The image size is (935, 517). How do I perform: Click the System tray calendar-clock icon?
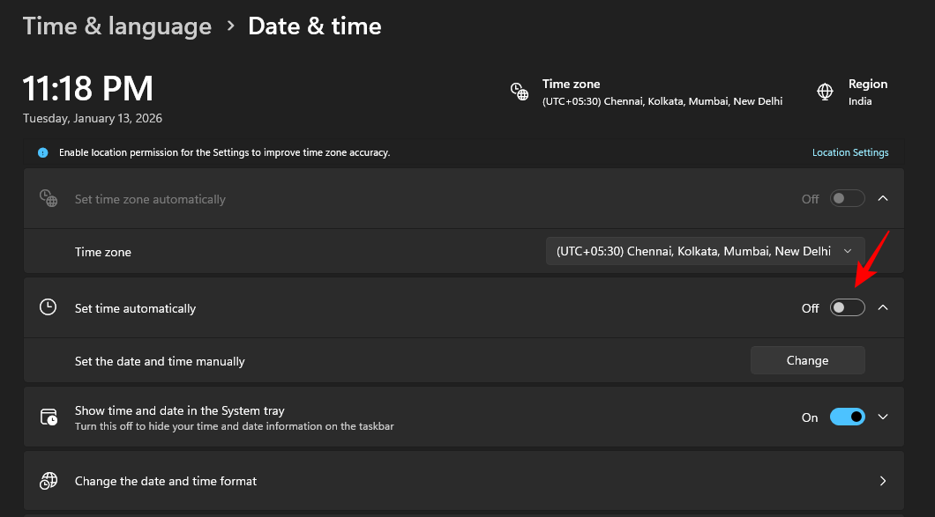pyautogui.click(x=49, y=417)
